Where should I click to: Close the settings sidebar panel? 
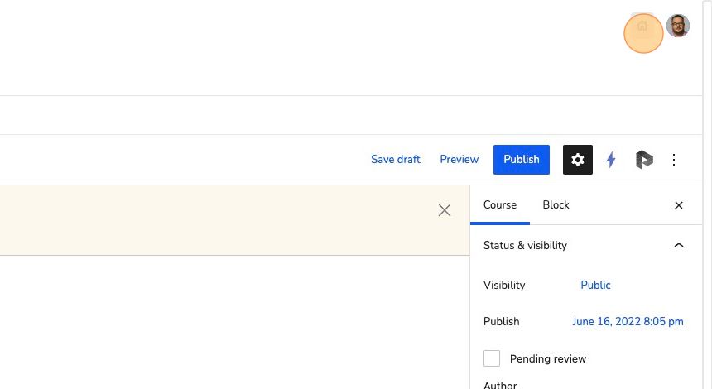[x=678, y=205]
